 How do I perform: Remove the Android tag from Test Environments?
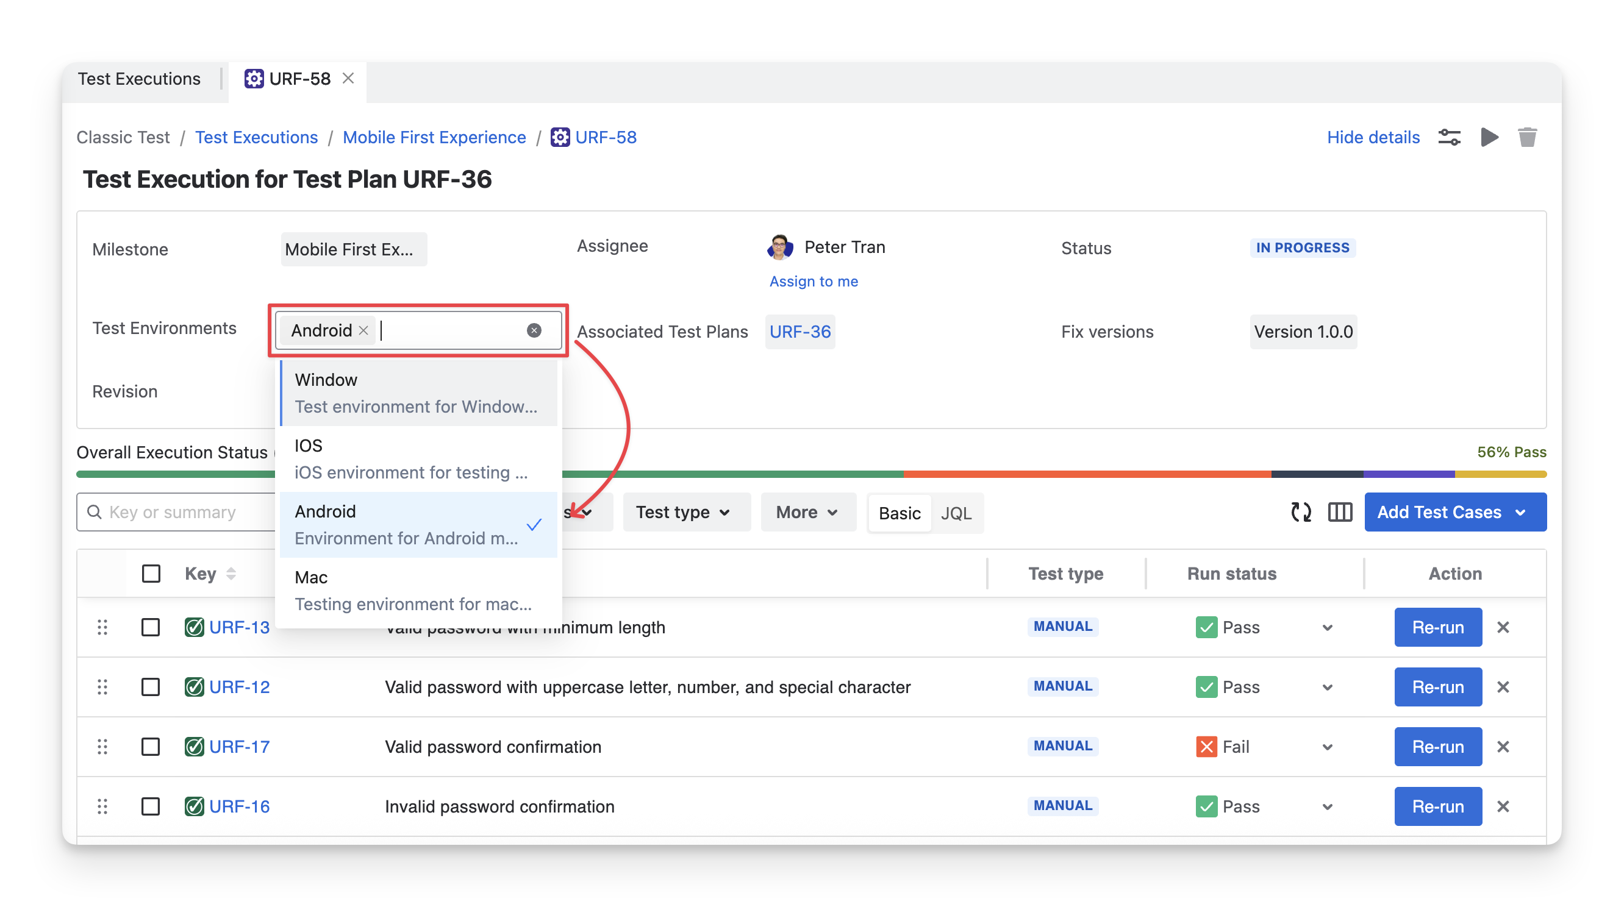(363, 330)
